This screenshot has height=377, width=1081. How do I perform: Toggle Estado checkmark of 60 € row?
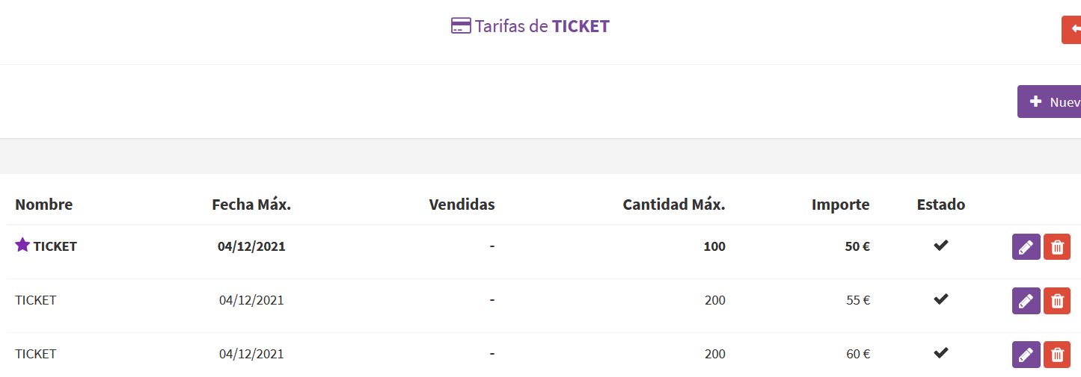941,352
